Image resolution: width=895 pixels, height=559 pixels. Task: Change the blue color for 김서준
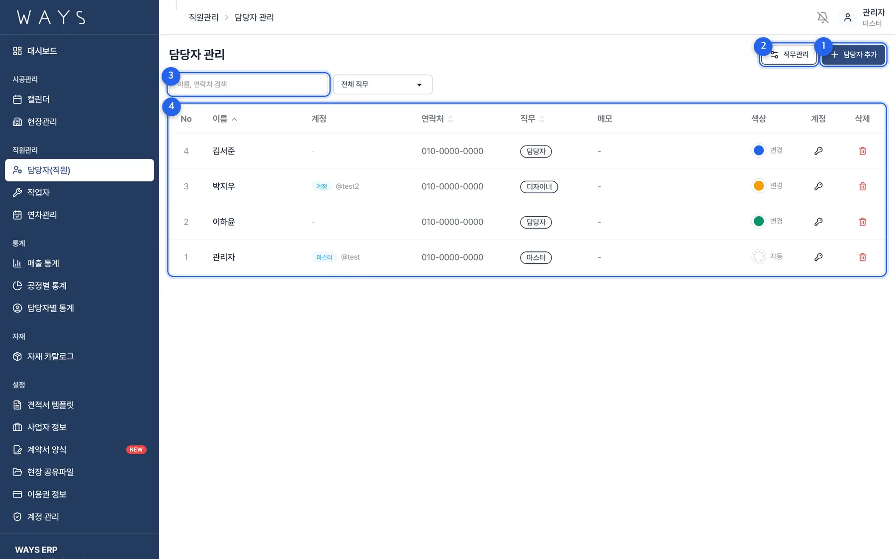pyautogui.click(x=759, y=150)
